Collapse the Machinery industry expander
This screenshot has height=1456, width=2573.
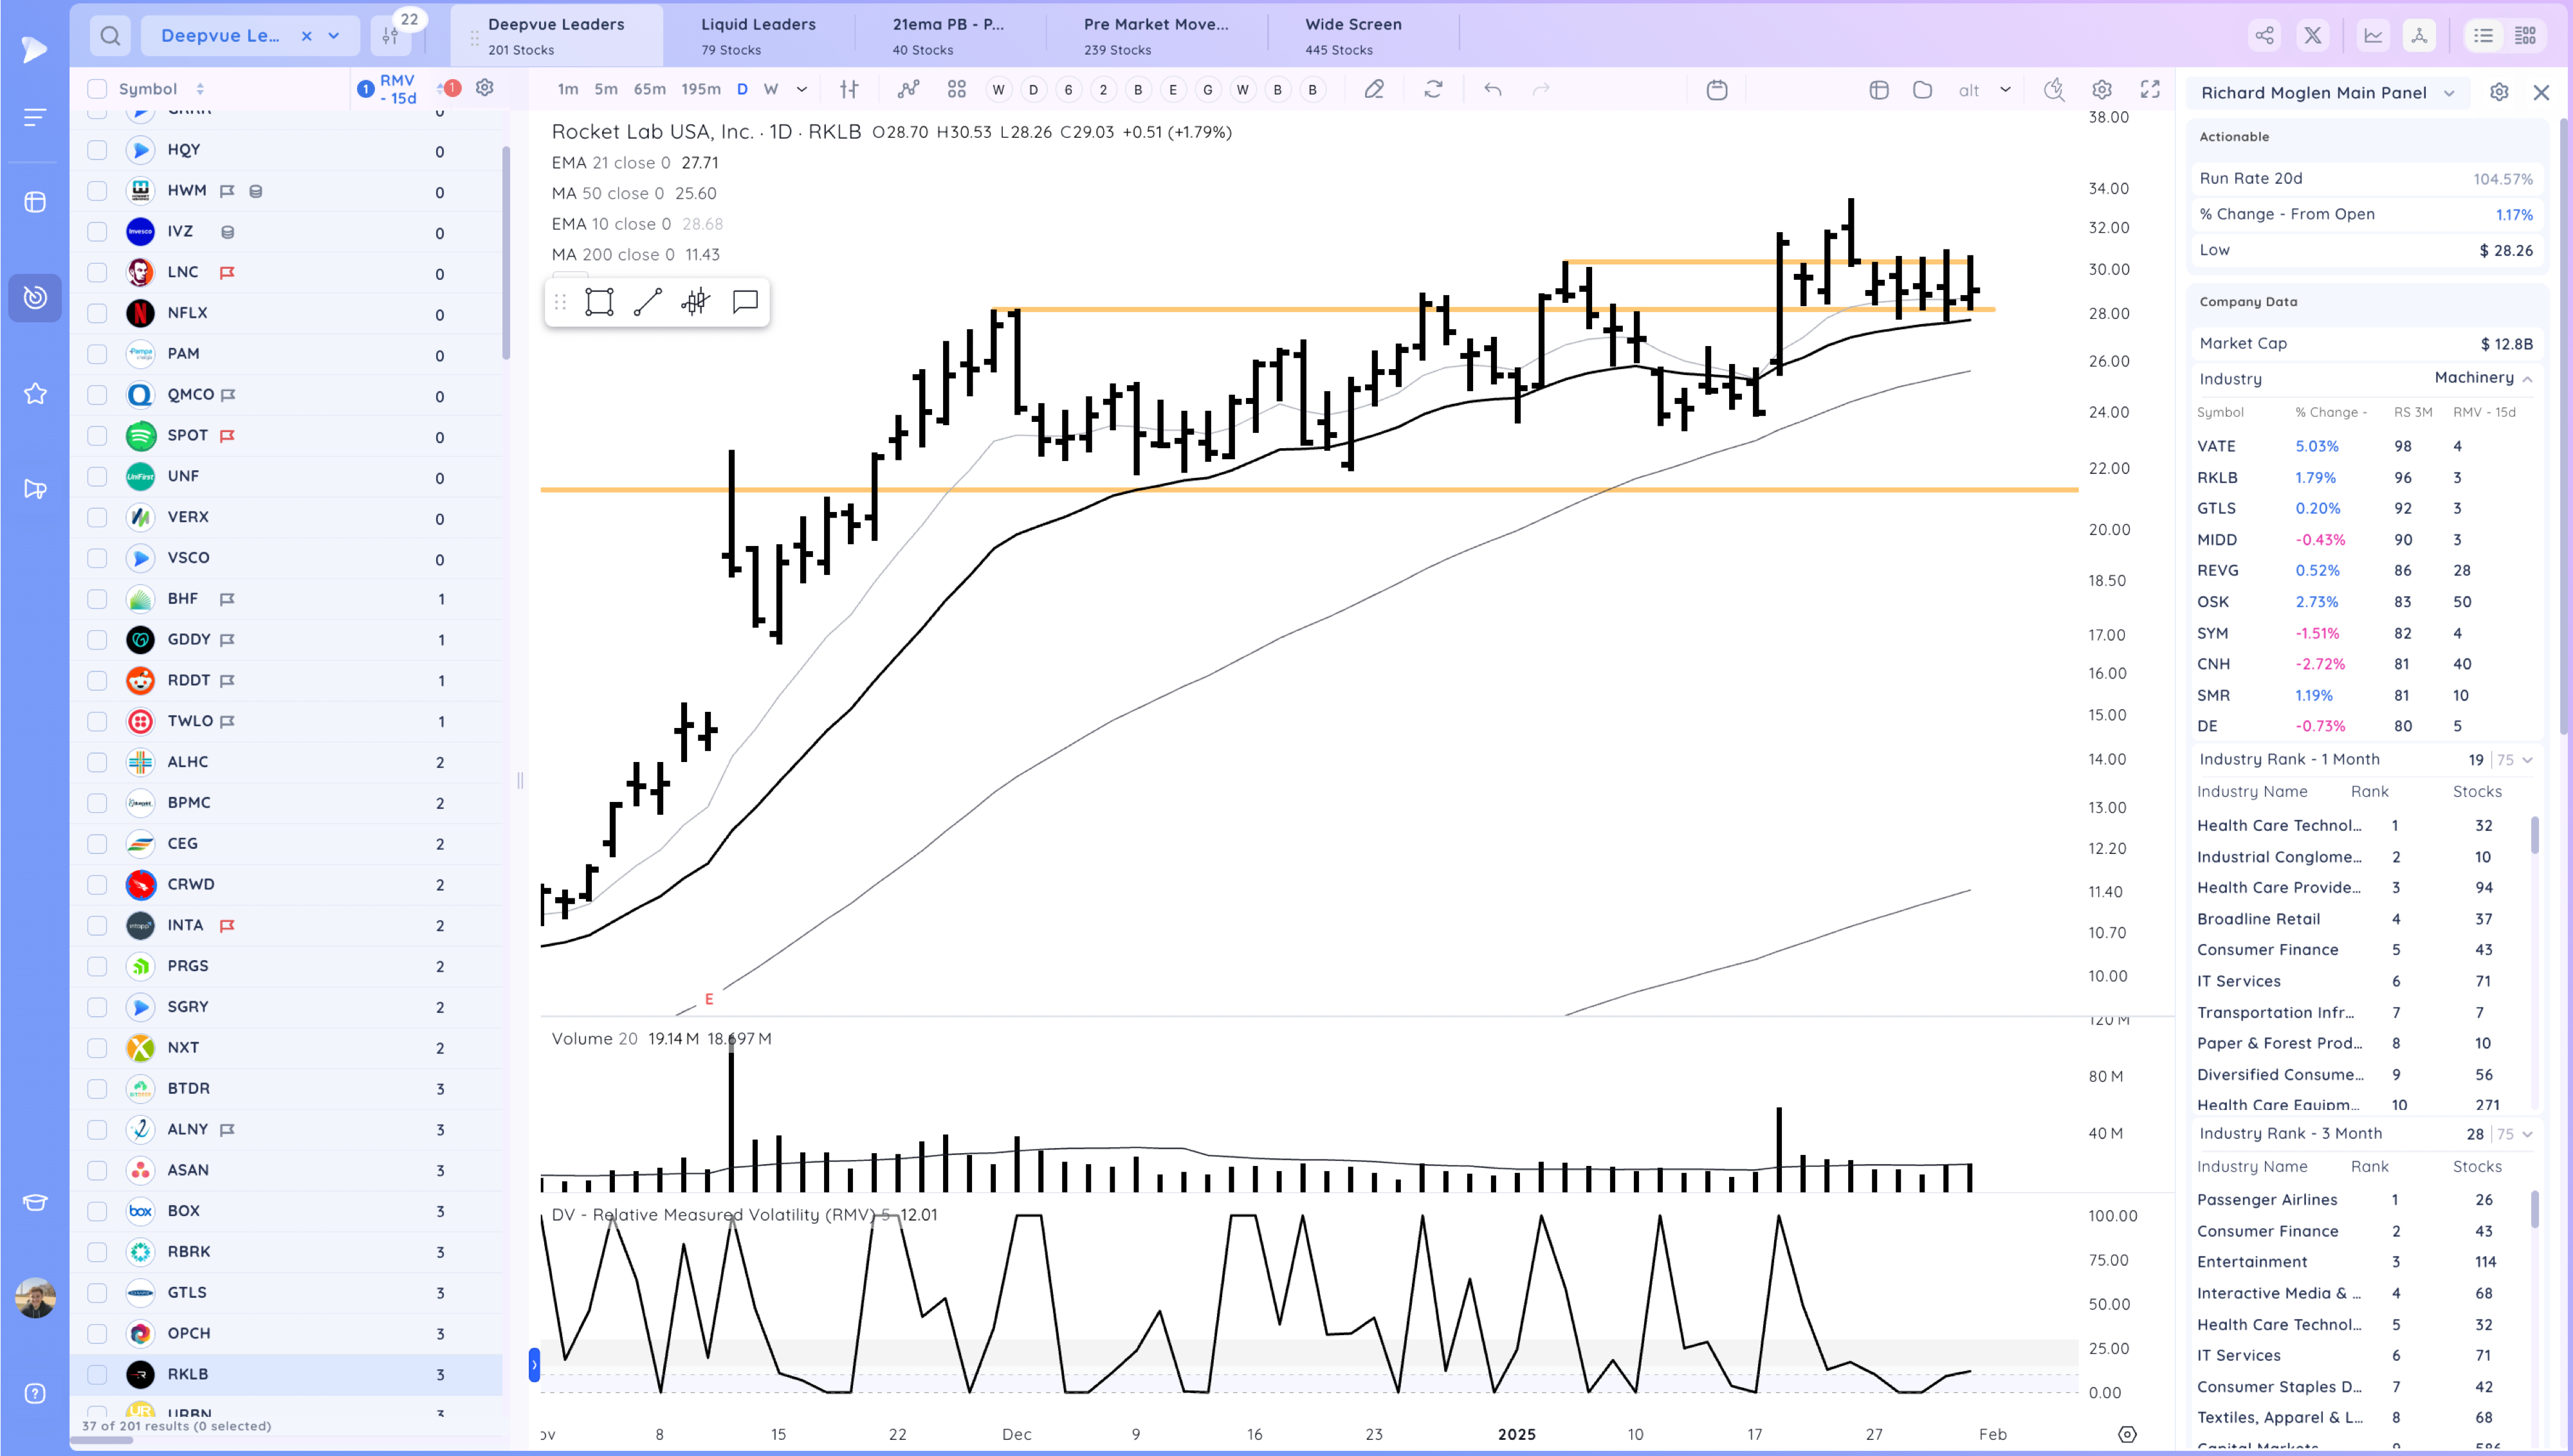(2527, 379)
